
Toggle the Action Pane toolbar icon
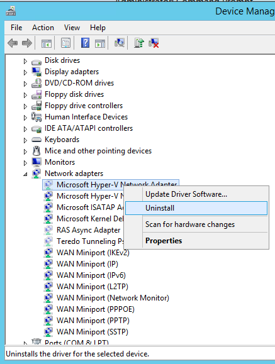(100, 43)
